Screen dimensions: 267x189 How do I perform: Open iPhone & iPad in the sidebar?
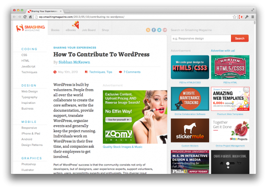31,134
